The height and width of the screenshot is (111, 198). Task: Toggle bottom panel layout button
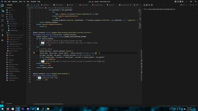(x=178, y=2)
